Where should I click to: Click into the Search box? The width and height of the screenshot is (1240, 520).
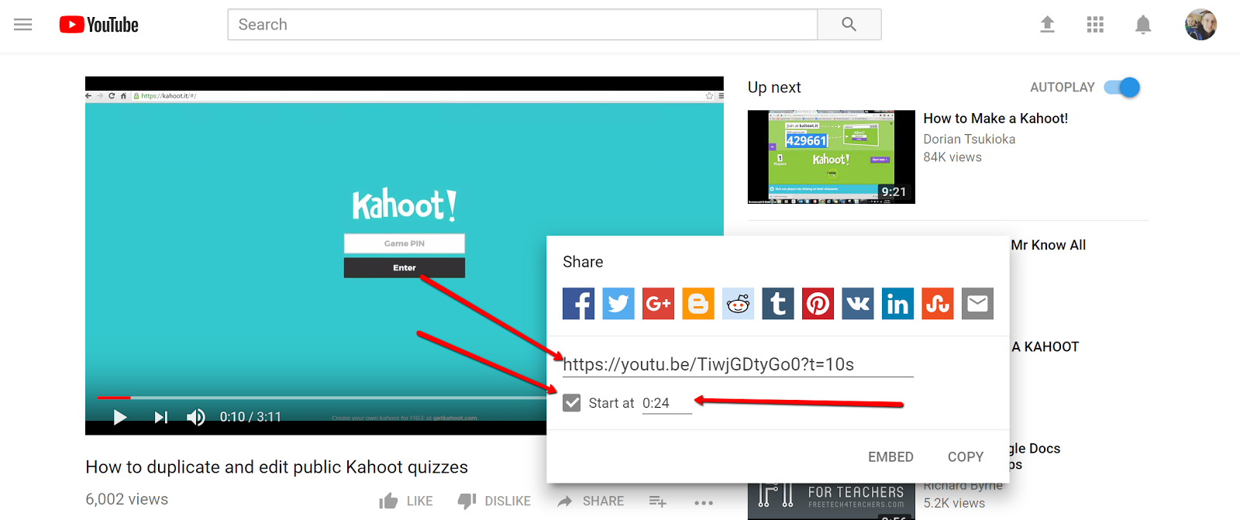pos(522,25)
